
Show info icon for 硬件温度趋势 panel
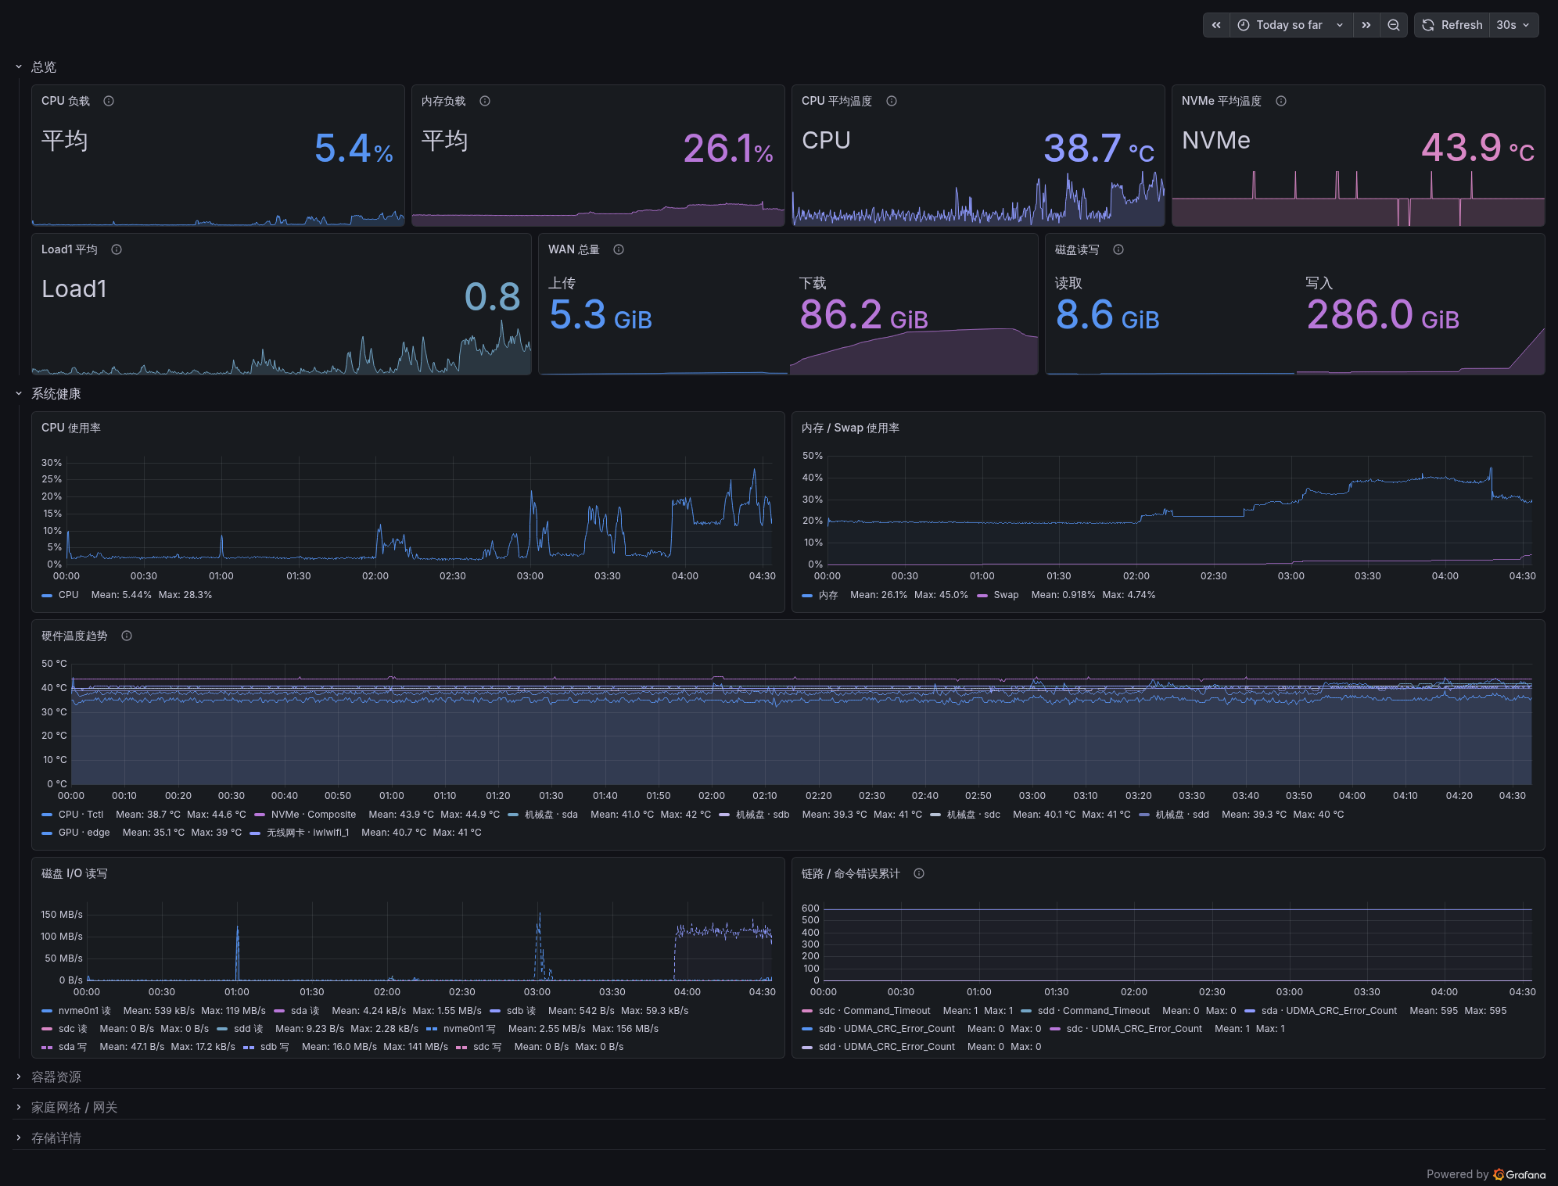click(x=127, y=636)
